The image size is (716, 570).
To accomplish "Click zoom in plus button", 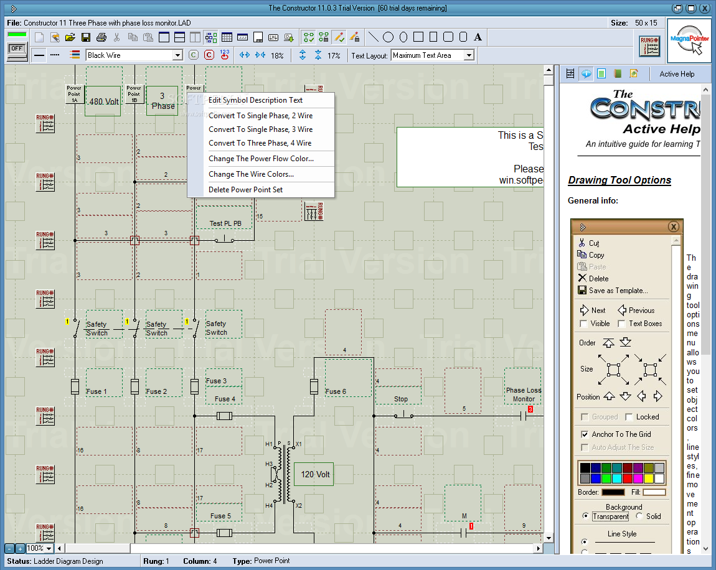I will pos(20,549).
